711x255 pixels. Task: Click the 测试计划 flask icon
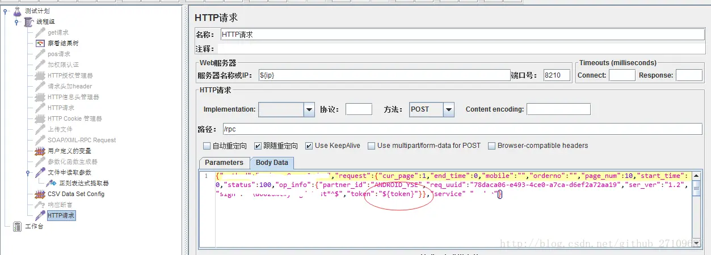coord(18,11)
